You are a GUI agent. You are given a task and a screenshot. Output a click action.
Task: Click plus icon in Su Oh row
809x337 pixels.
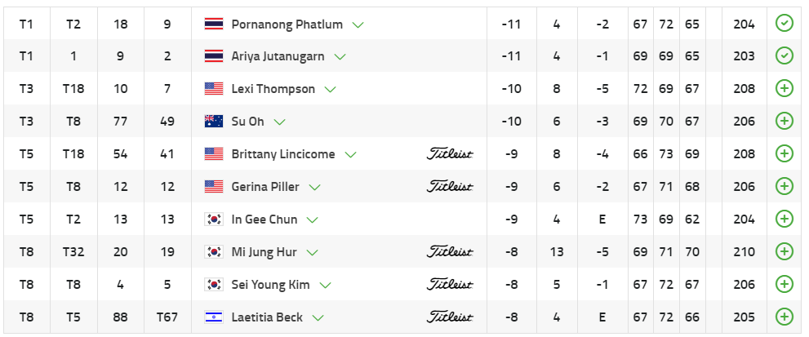point(784,121)
